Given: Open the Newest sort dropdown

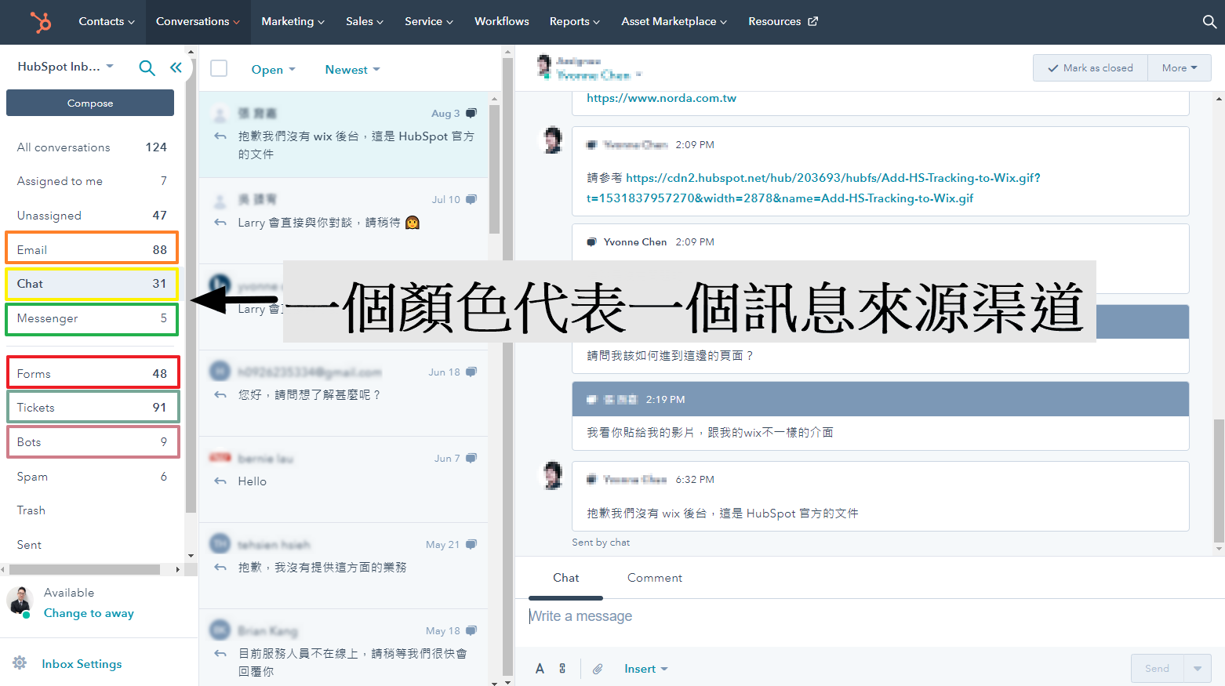Looking at the screenshot, I should click(x=352, y=70).
